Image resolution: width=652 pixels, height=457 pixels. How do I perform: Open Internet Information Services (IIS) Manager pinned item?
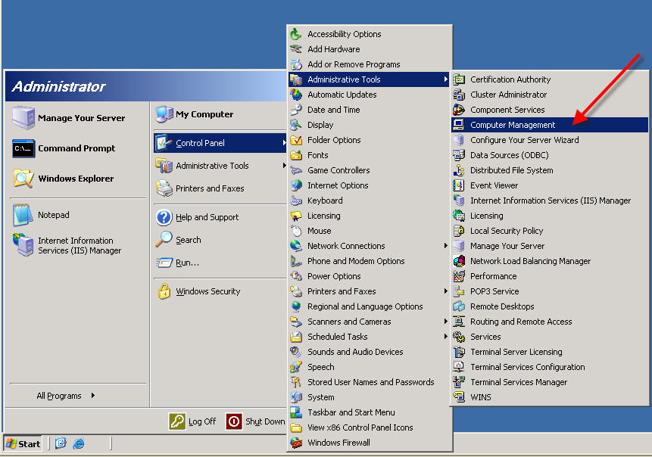click(78, 246)
